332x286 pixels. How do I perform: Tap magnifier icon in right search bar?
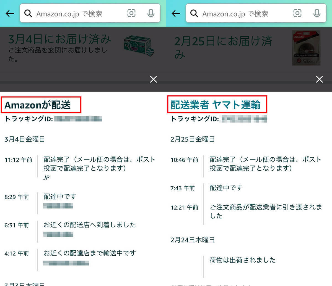tap(194, 13)
